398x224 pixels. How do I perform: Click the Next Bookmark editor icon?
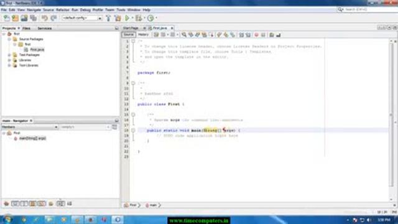point(225,35)
